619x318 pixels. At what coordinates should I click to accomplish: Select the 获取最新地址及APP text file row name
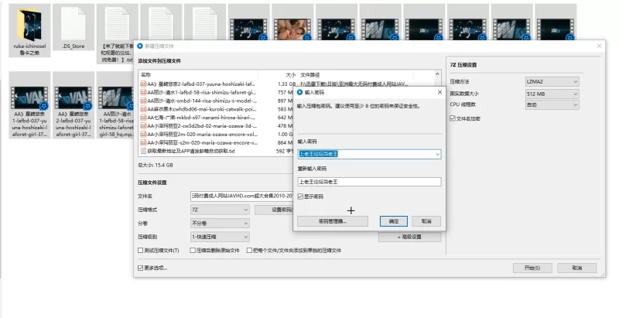191,151
